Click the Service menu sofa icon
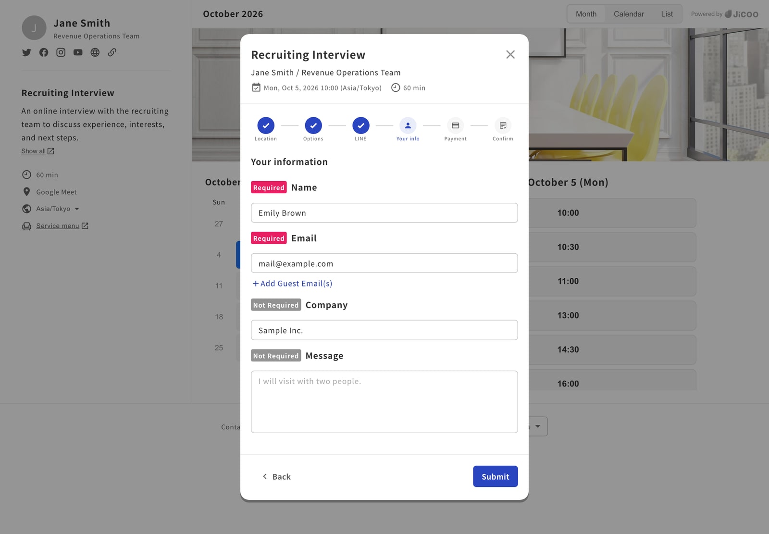 26,226
